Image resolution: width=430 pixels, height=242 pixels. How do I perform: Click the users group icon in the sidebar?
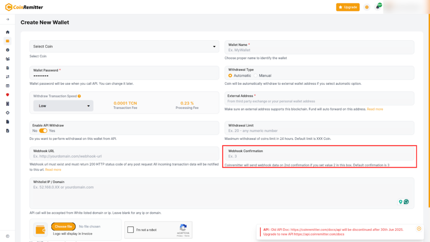point(8,59)
